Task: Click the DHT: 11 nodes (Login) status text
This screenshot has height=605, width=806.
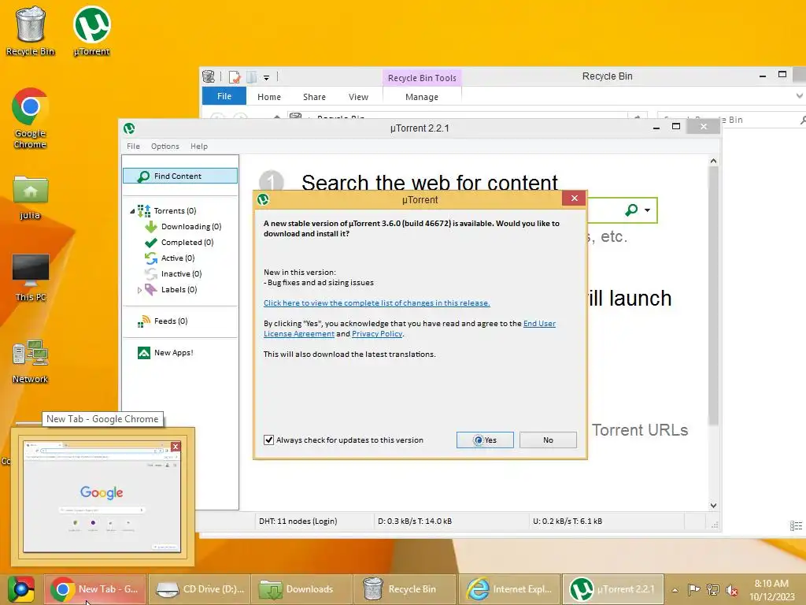Action: (x=298, y=521)
